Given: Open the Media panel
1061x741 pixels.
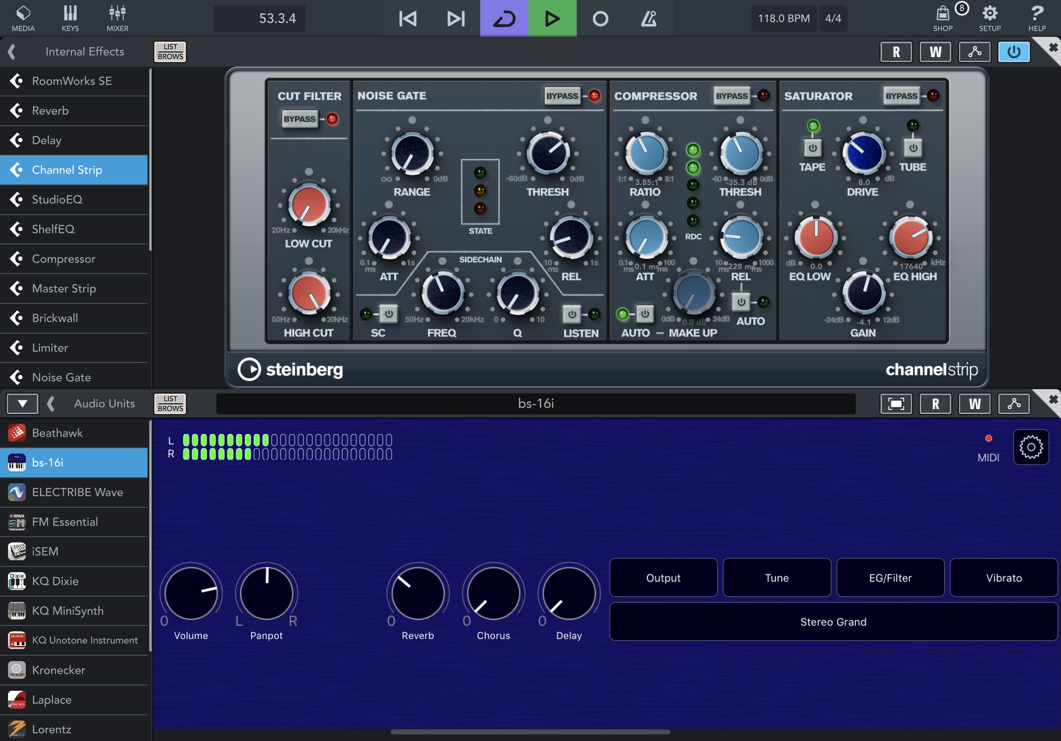Looking at the screenshot, I should click(x=23, y=19).
